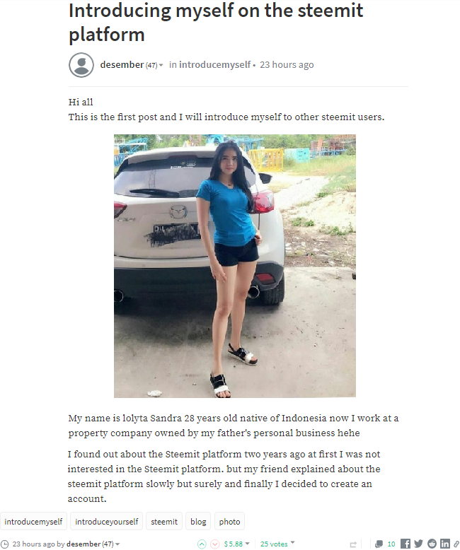Share the post on Twitter
Viewport: 460px width, 550px height.
(x=418, y=544)
